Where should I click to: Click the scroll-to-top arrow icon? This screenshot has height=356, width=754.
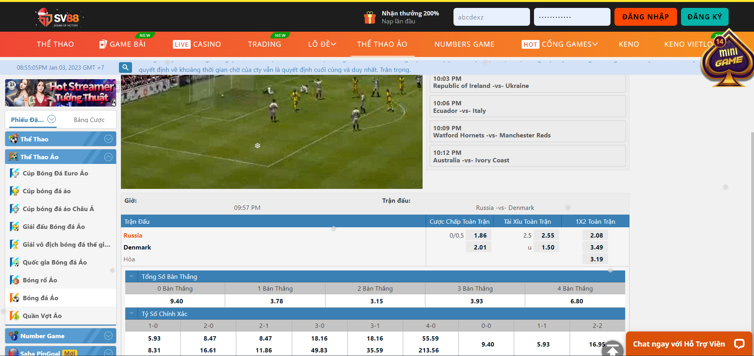612,349
